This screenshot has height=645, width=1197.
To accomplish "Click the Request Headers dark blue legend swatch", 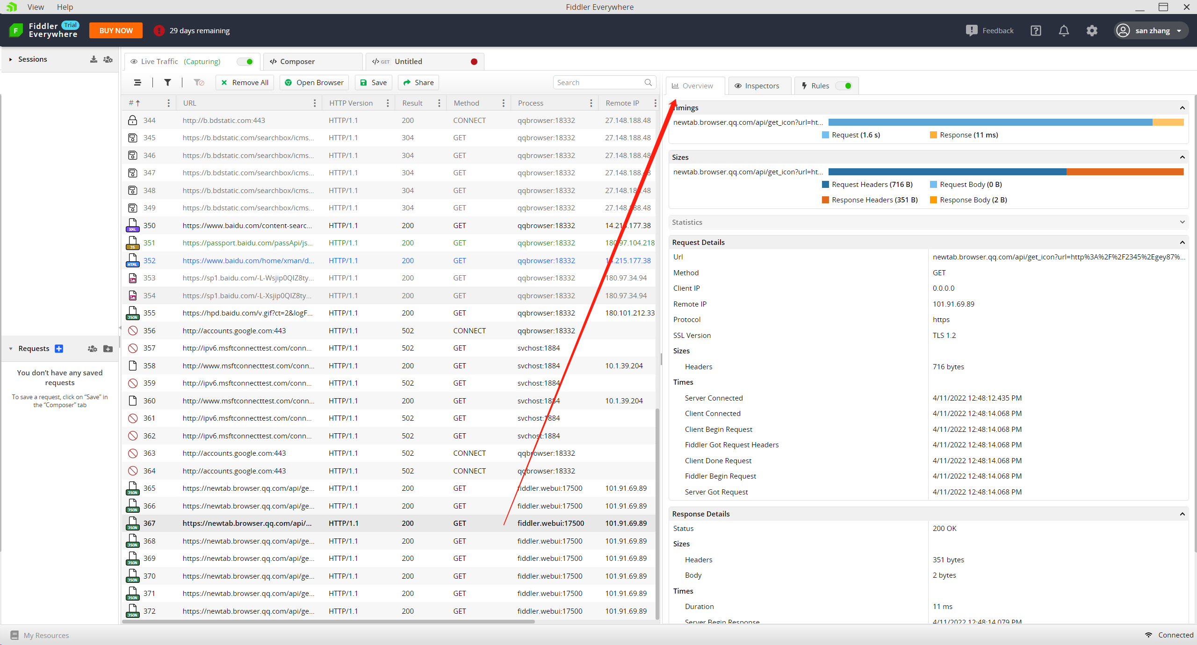I will 825,185.
